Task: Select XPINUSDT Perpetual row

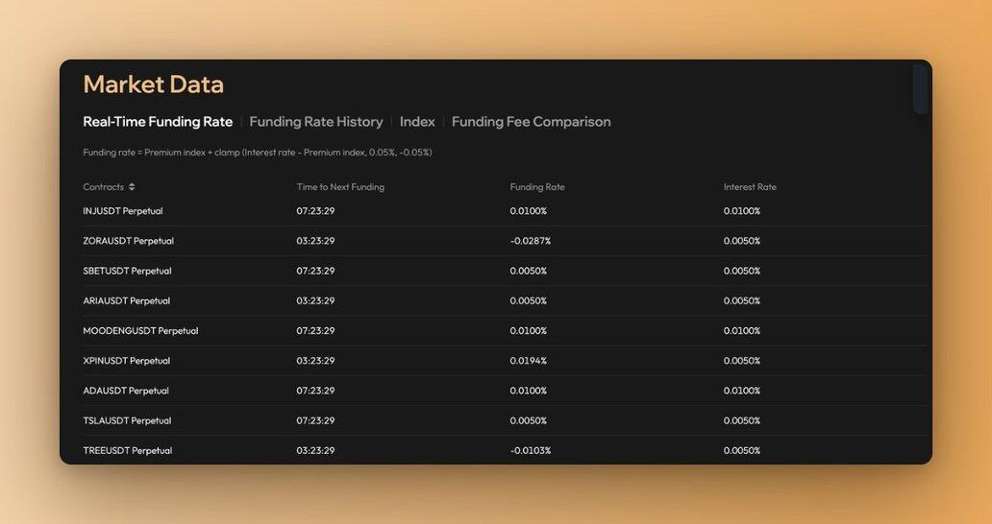Action: pyautogui.click(x=504, y=361)
